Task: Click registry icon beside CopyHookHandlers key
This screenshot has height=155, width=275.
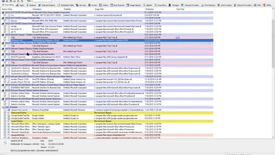Action: (x=3, y=54)
